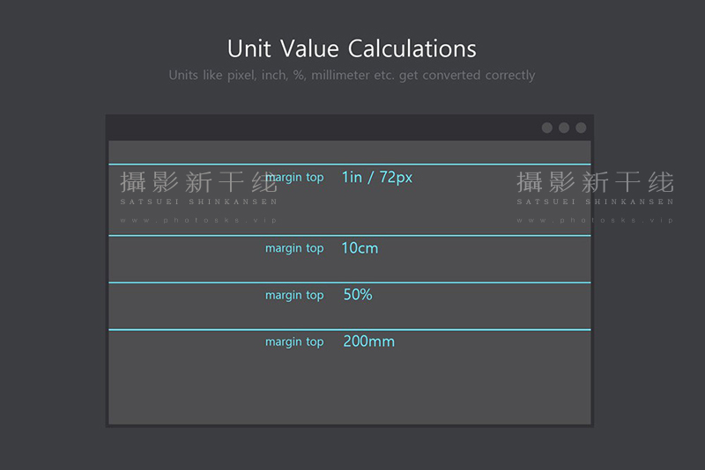This screenshot has height=470, width=705.
Task: Pick the cyan guide line above 10cm
Action: (350, 235)
